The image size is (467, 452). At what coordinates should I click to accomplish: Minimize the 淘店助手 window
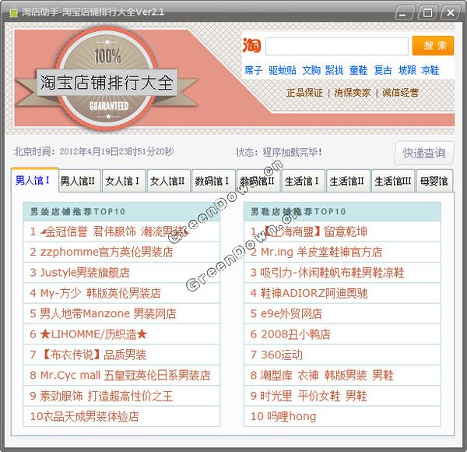pos(404,12)
